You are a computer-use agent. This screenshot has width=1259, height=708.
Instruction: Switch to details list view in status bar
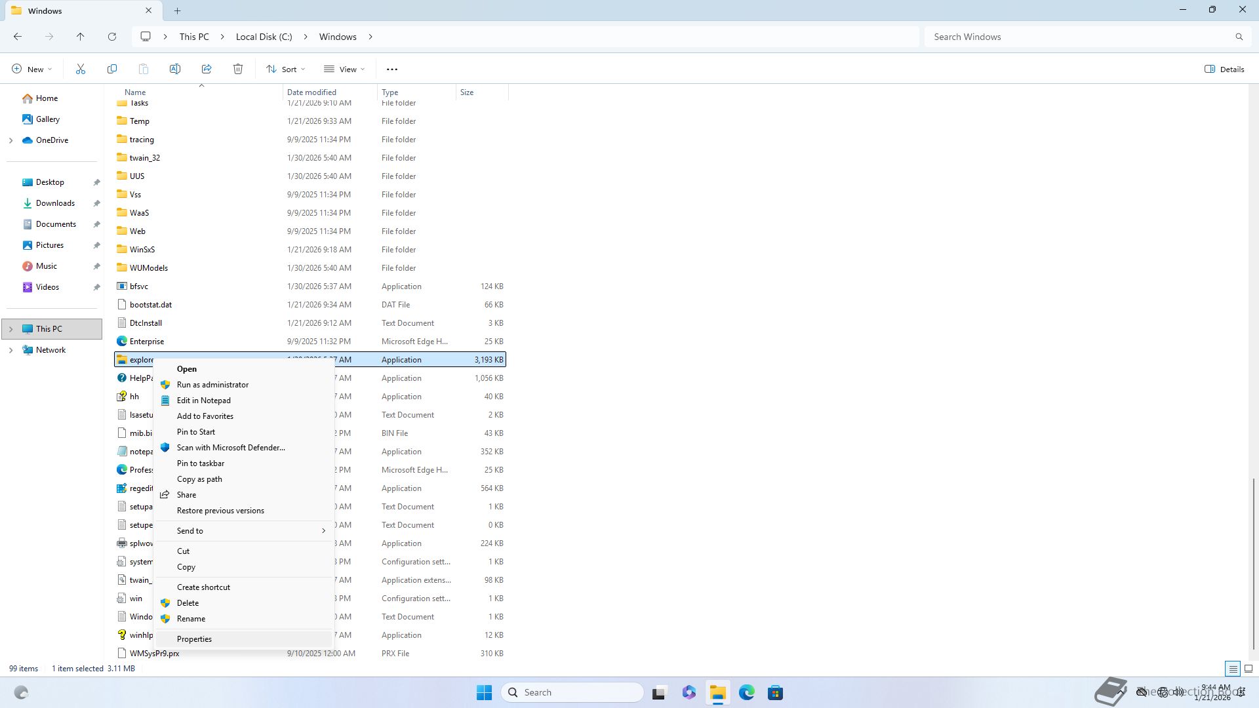tap(1233, 669)
